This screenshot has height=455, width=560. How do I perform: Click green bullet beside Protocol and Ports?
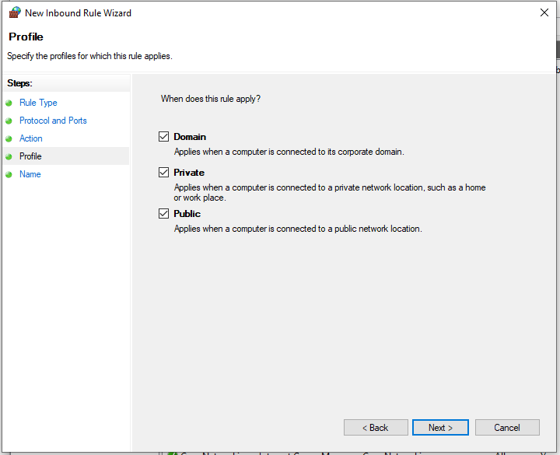9,121
